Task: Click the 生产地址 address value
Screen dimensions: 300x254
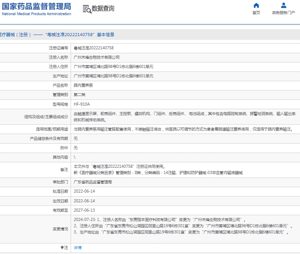Action: pyautogui.click(x=113, y=76)
